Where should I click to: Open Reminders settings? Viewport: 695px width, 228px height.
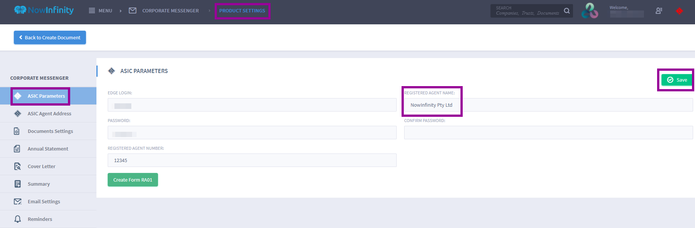48,219
